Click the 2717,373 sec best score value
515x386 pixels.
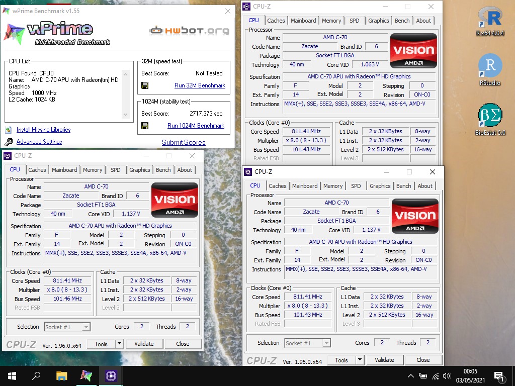pos(206,114)
